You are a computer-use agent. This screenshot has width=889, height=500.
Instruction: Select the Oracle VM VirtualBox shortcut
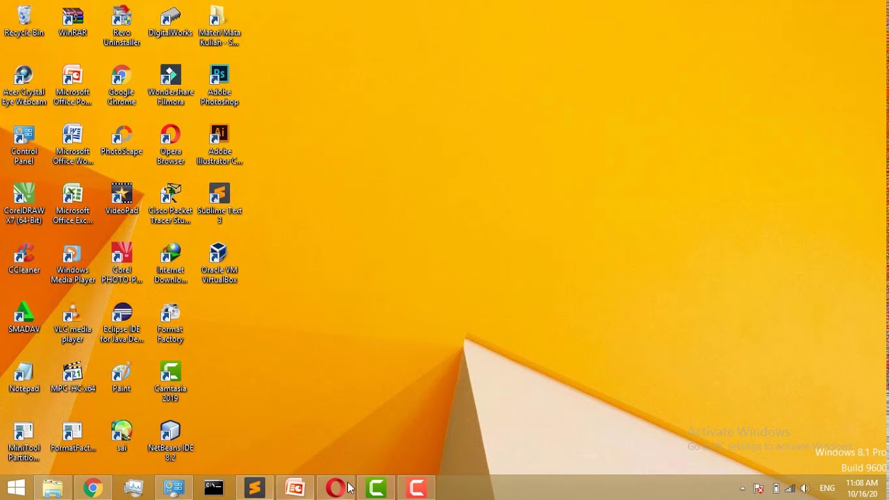(219, 264)
